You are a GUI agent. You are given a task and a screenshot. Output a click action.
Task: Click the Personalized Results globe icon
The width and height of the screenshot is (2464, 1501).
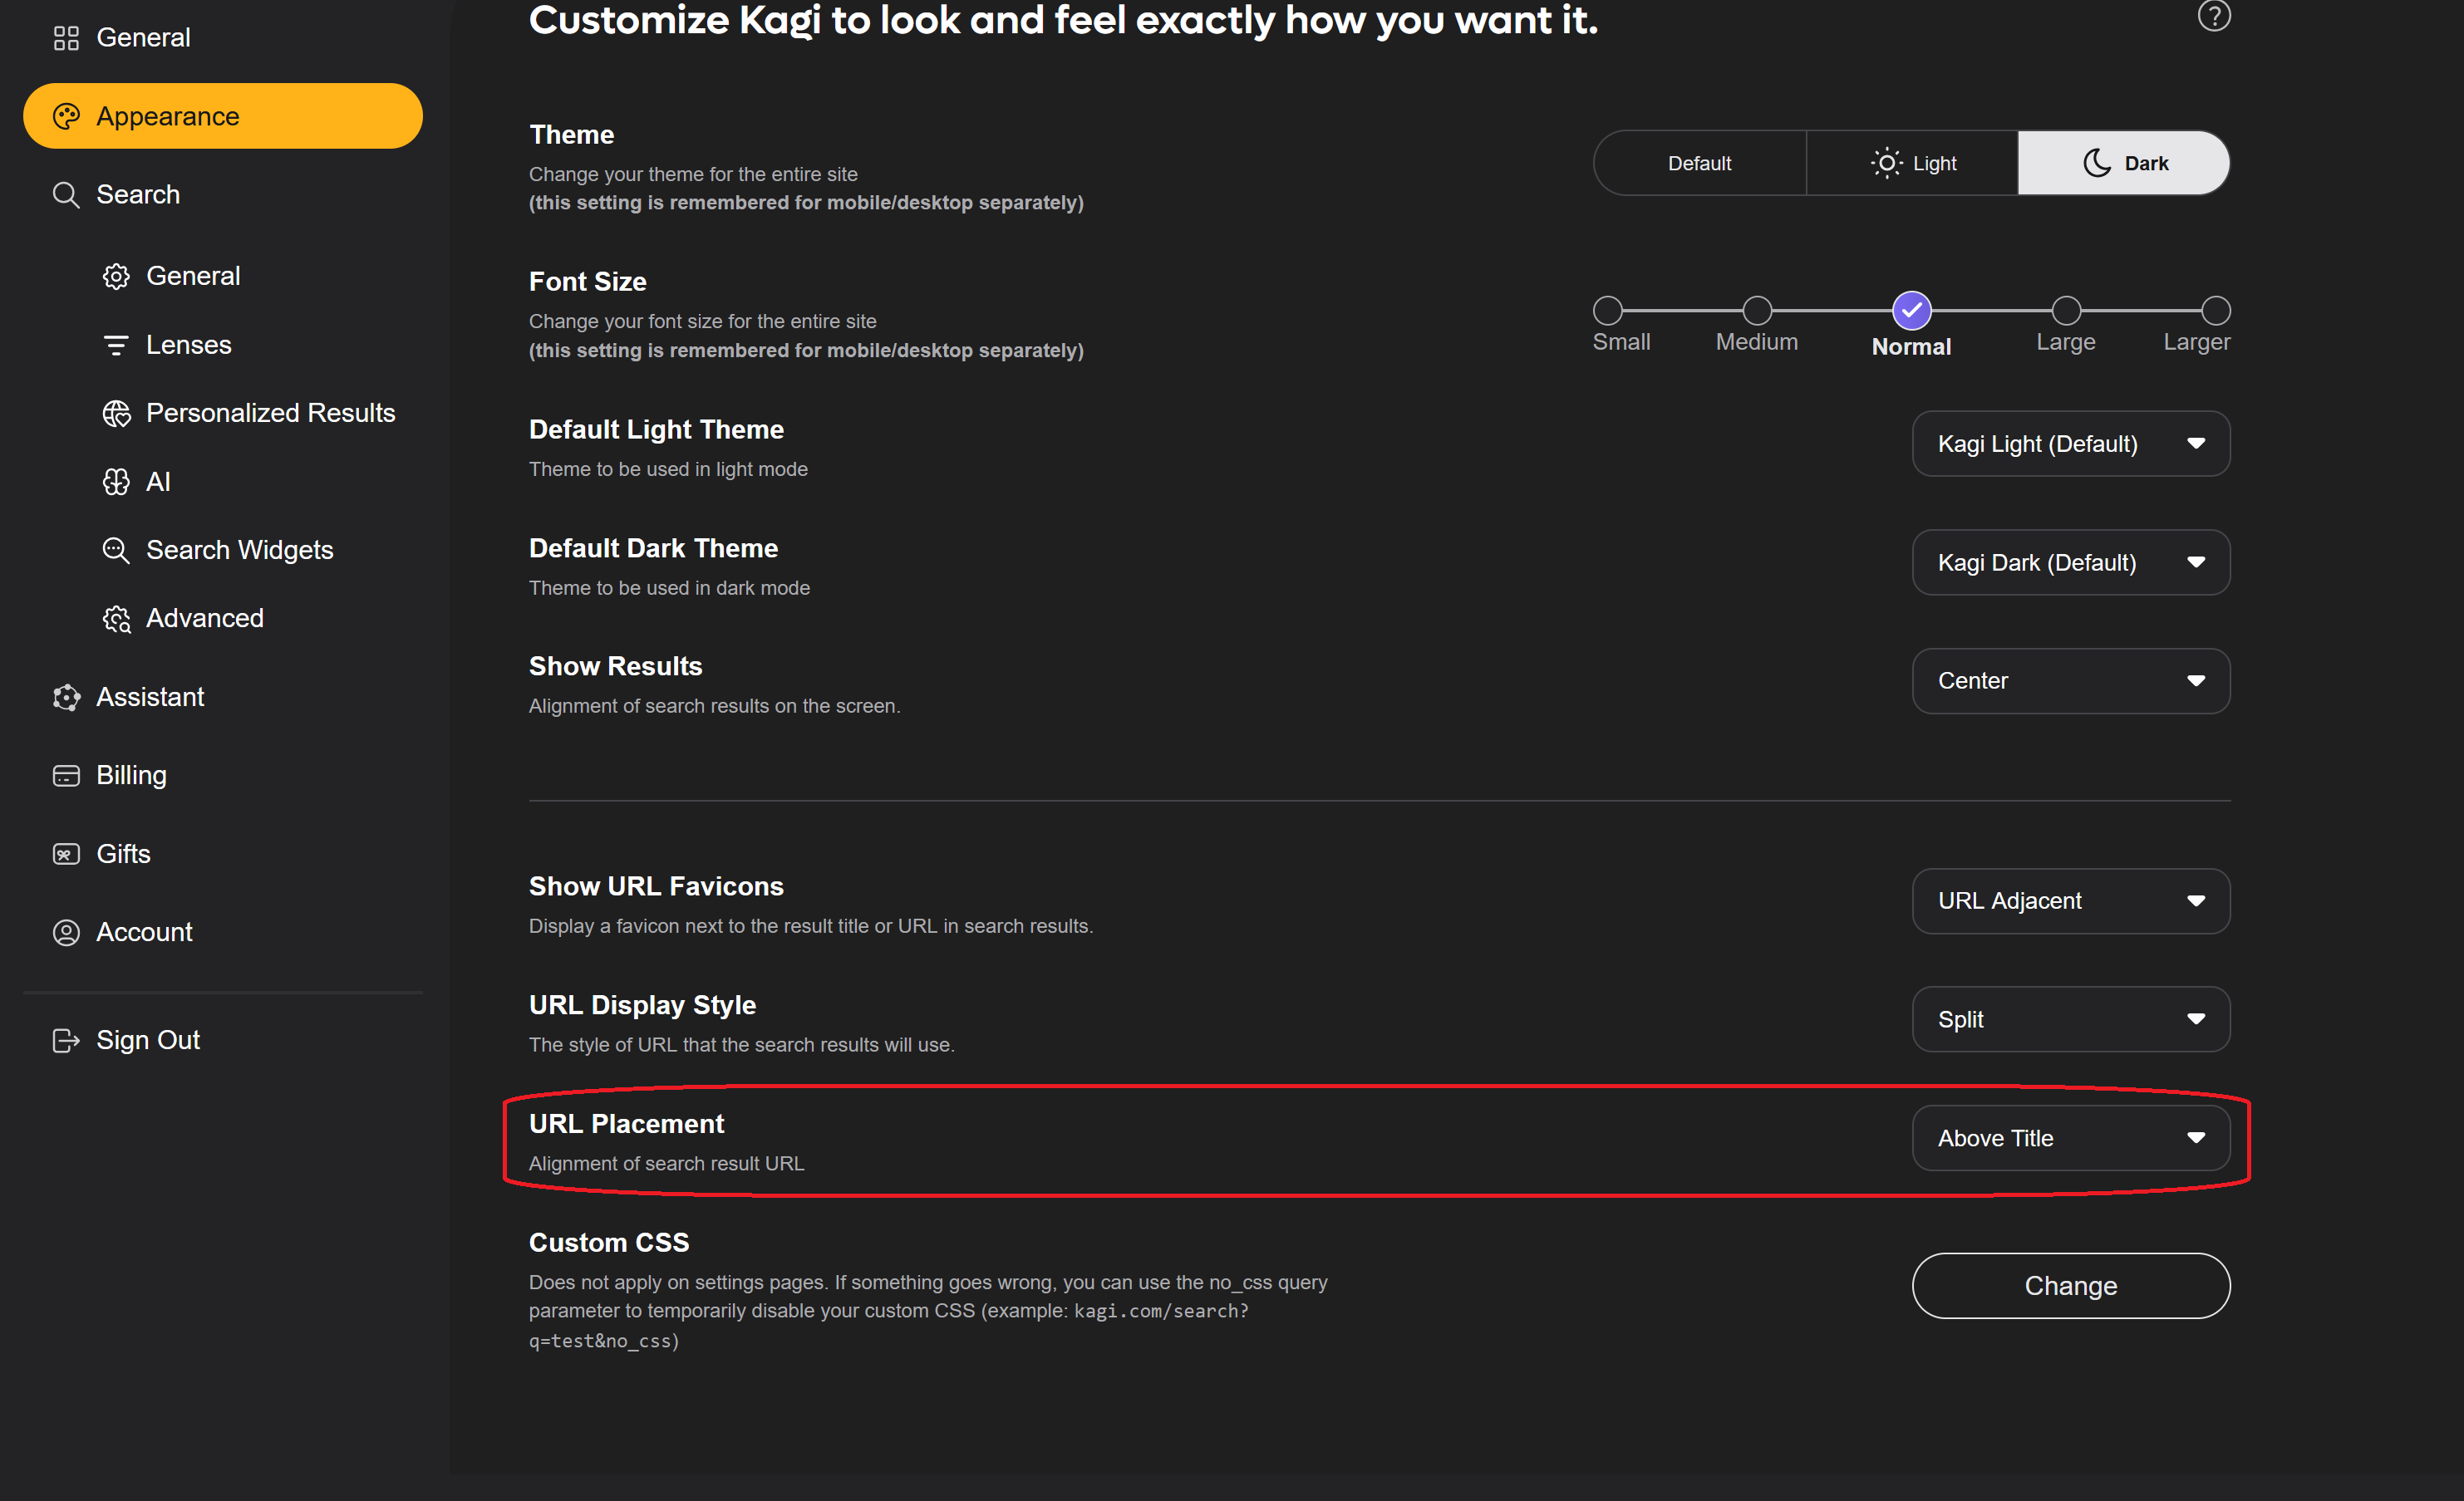click(116, 413)
